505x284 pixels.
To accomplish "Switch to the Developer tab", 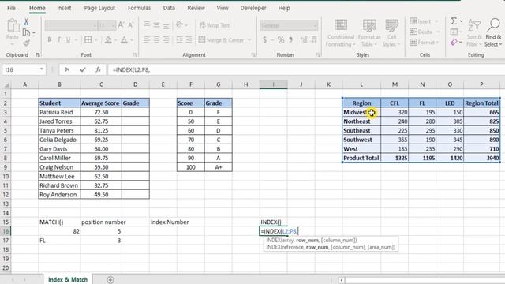I will 253,8.
